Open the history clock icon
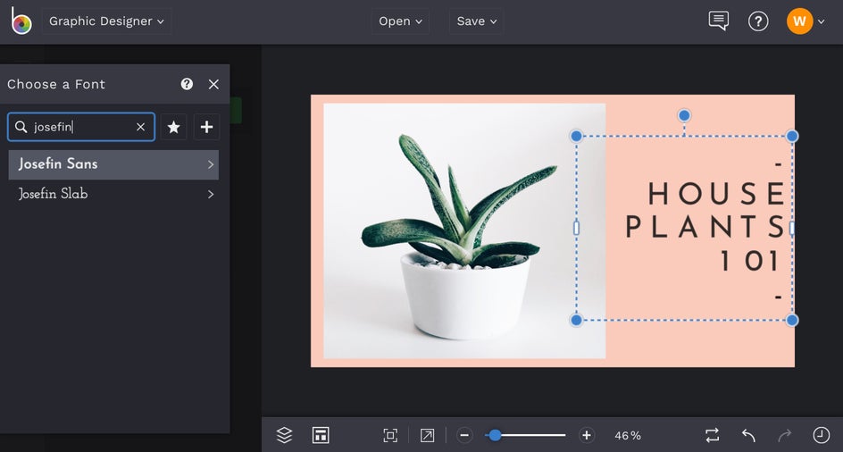The height and width of the screenshot is (452, 843). tap(821, 435)
